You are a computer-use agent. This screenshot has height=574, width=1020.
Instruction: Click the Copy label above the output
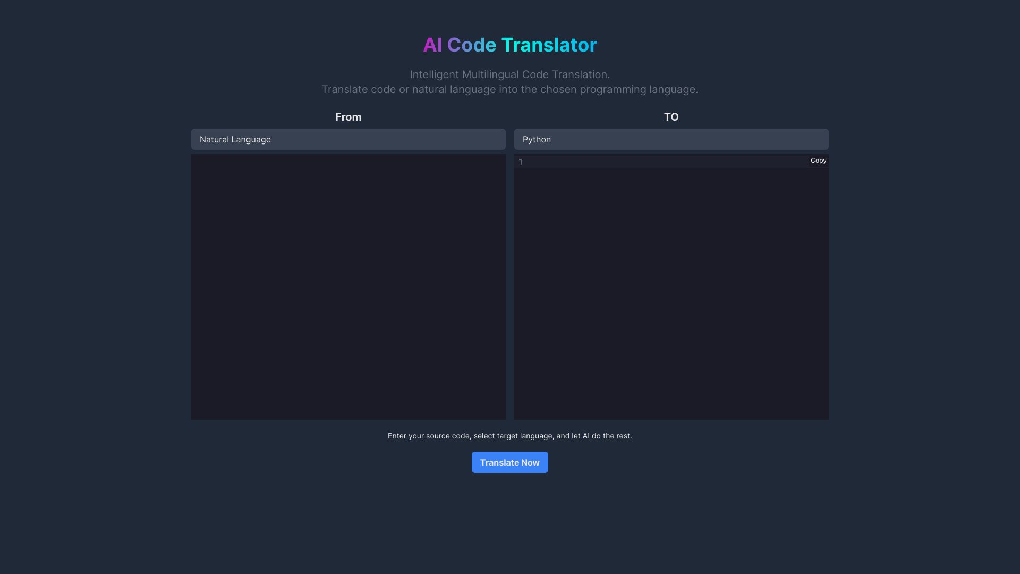(x=818, y=161)
